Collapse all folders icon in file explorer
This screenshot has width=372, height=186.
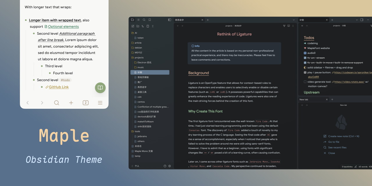(153, 26)
